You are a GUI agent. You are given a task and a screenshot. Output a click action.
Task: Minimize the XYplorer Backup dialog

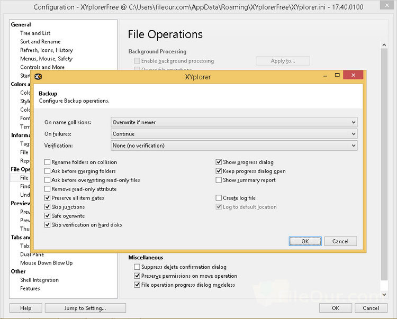pyautogui.click(x=325, y=76)
